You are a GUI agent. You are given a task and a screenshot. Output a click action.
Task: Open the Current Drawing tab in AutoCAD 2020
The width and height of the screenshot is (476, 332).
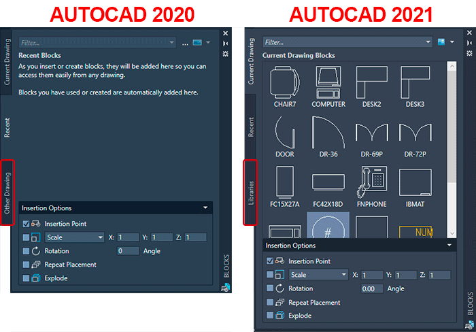[7, 62]
